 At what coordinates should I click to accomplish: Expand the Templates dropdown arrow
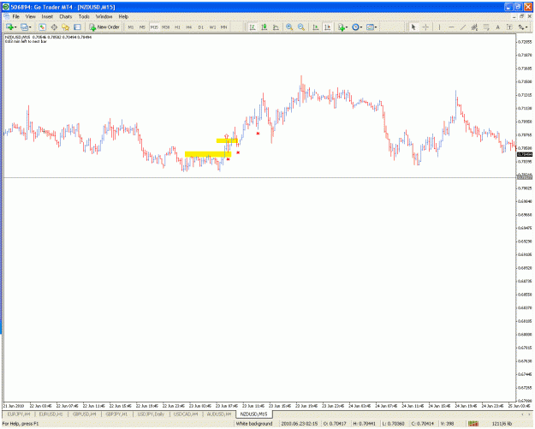coord(376,27)
